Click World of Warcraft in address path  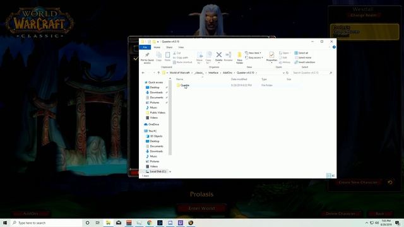179,73
